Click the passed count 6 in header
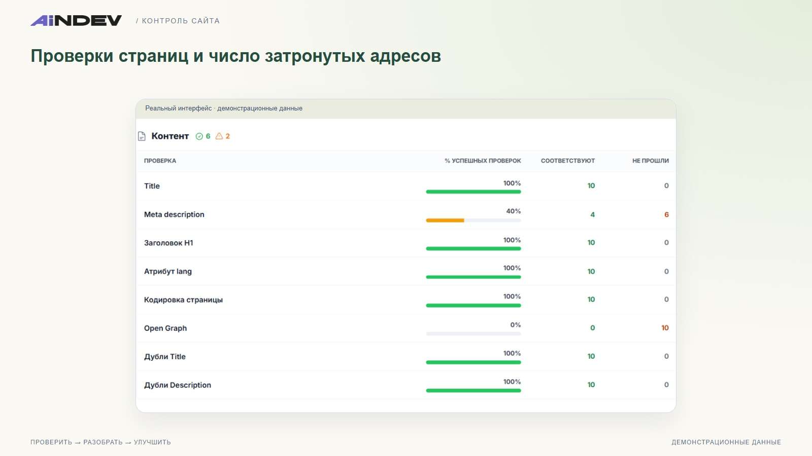Screen dimensions: 812x456 click(208, 136)
